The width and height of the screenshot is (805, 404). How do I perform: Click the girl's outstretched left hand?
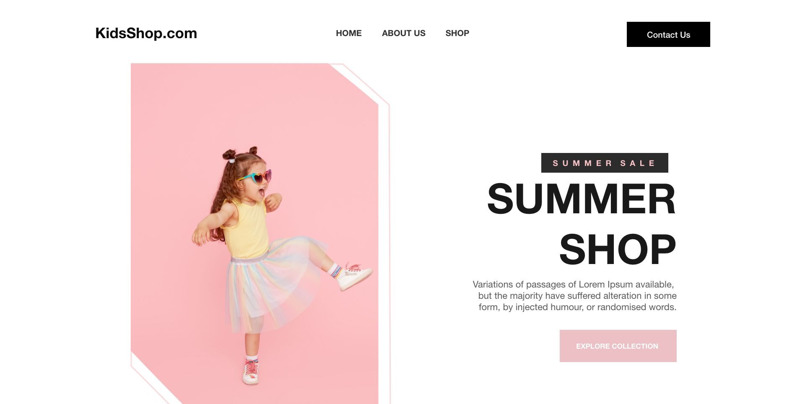(x=200, y=237)
